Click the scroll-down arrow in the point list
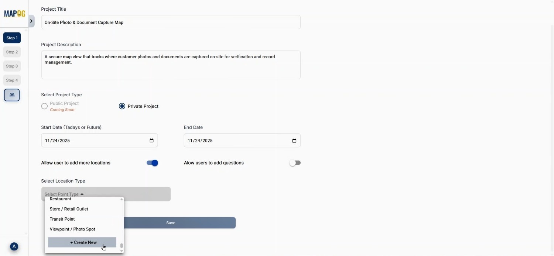 tap(122, 251)
